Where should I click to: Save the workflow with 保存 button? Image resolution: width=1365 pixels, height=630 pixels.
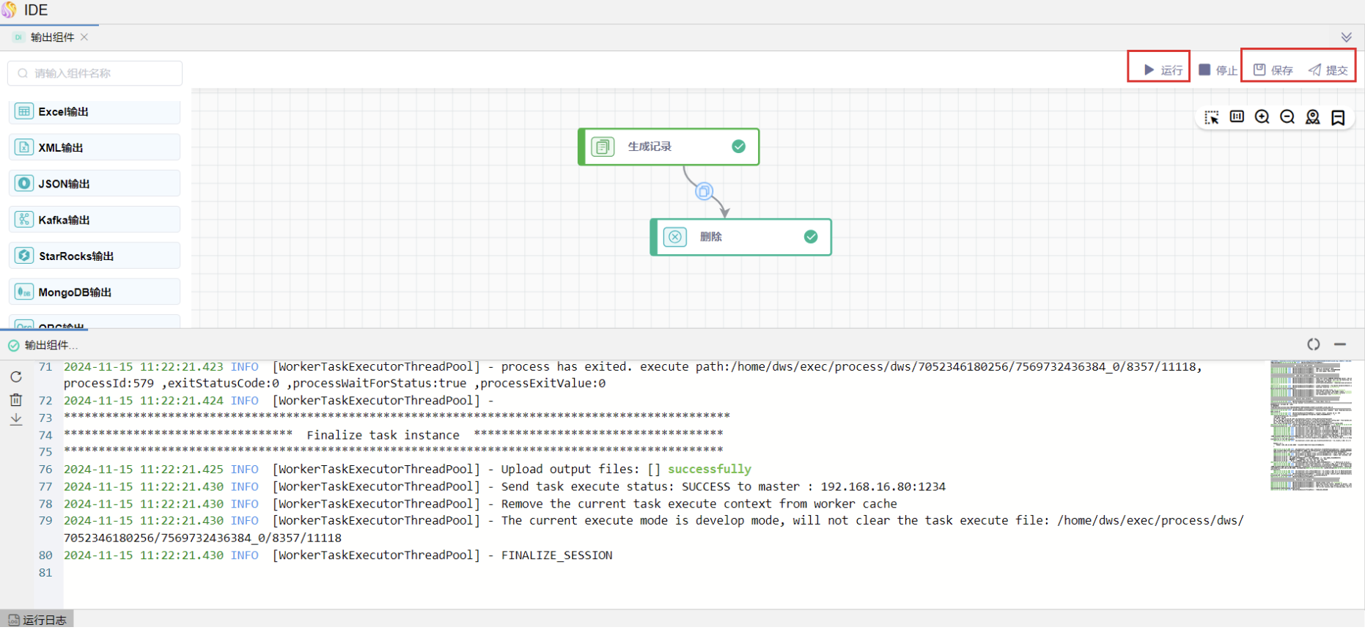pos(1273,70)
